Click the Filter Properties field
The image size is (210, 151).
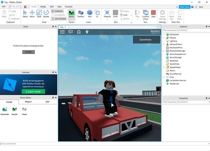pyautogui.click(x=185, y=102)
